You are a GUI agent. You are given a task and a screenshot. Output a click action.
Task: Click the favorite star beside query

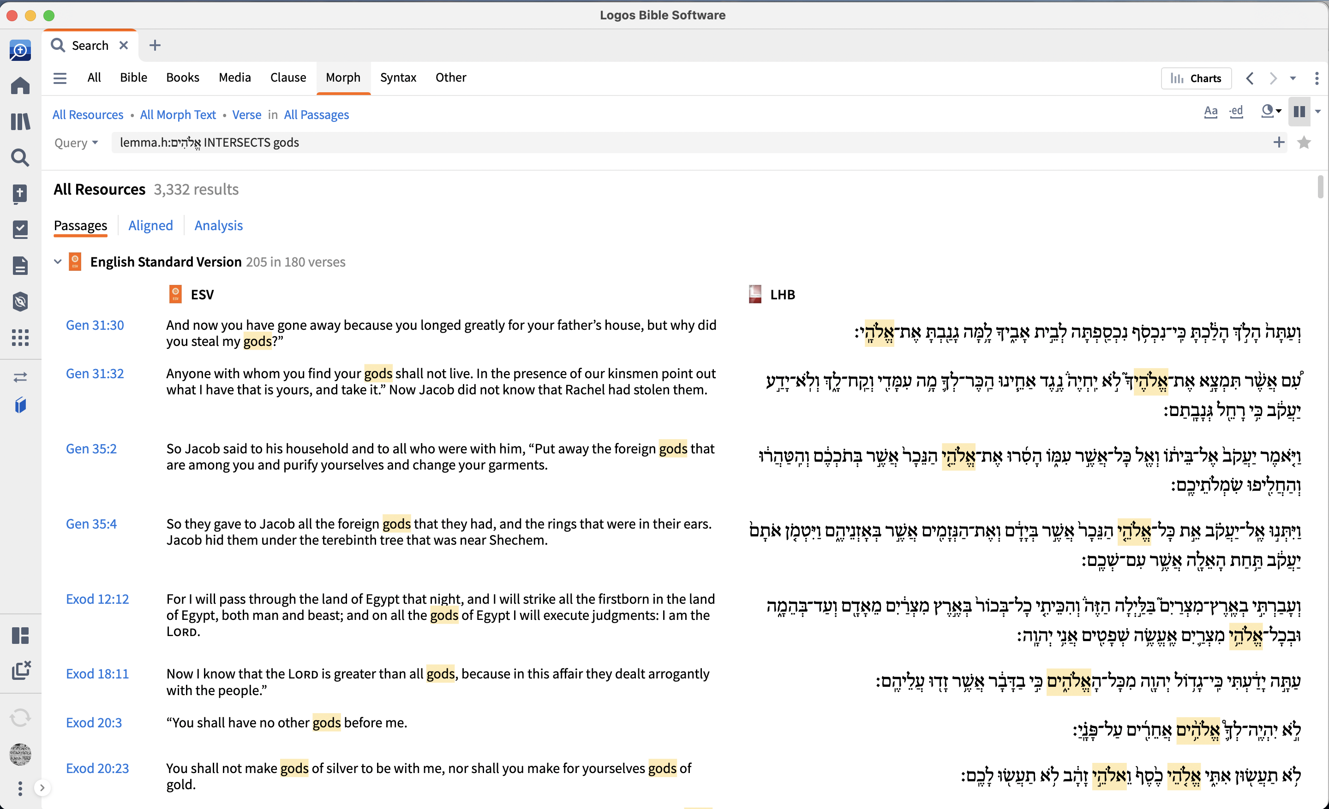(x=1304, y=142)
